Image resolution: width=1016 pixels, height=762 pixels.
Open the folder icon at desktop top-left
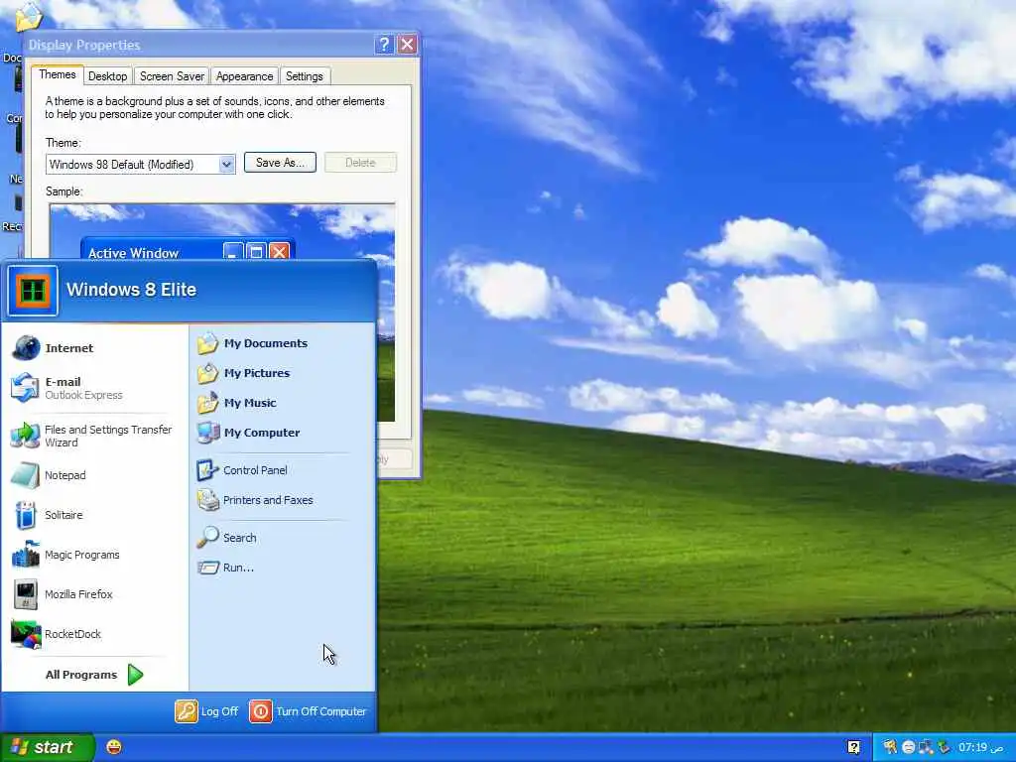pyautogui.click(x=29, y=16)
